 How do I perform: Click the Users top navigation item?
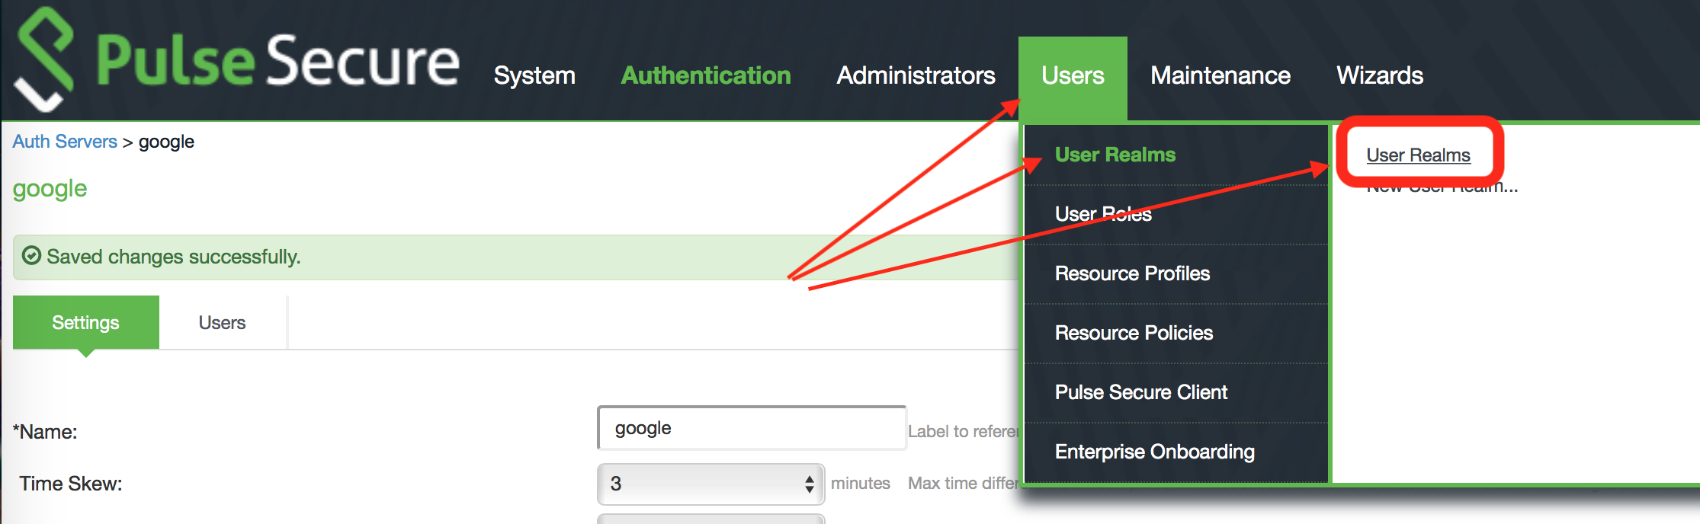1073,75
